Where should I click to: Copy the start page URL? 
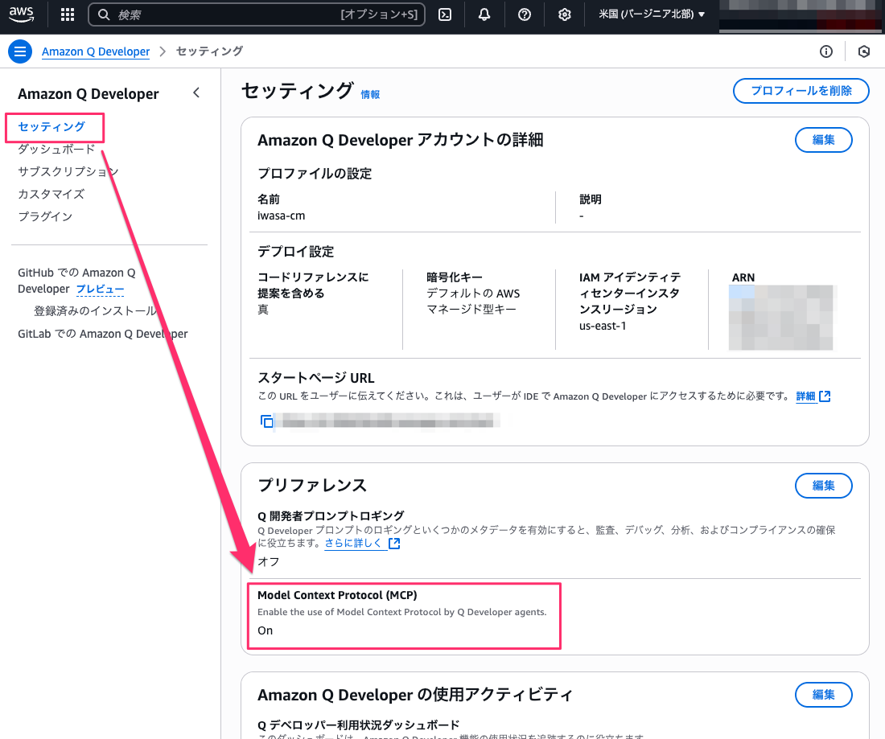coord(266,421)
